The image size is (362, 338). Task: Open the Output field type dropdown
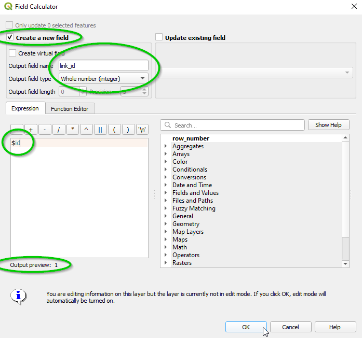[x=103, y=79]
